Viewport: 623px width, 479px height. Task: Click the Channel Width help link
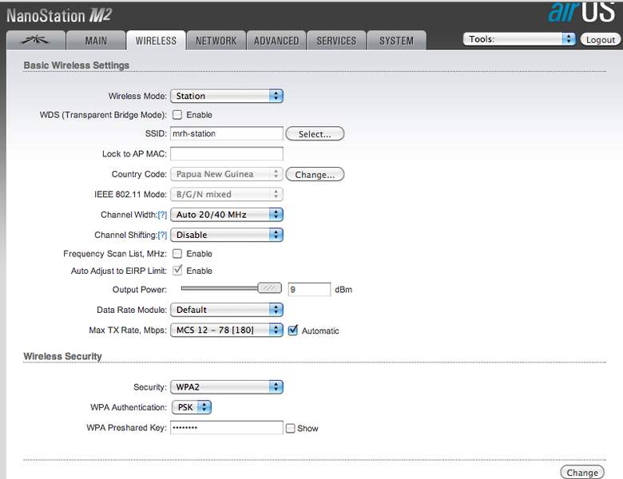(162, 215)
